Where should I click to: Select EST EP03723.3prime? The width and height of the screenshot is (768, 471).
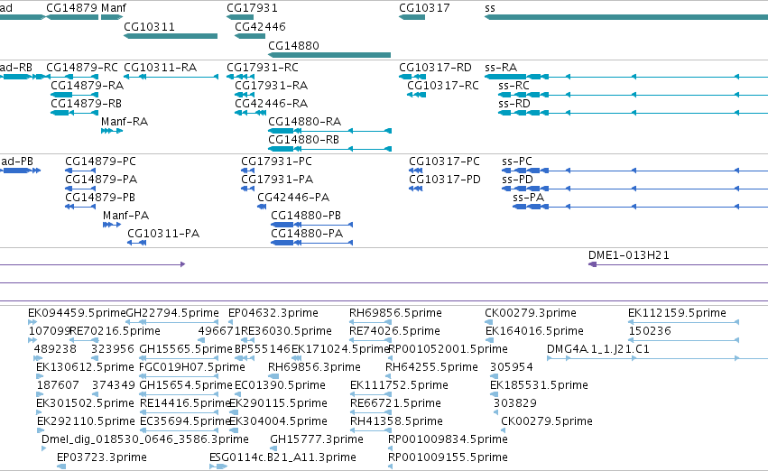point(102,457)
